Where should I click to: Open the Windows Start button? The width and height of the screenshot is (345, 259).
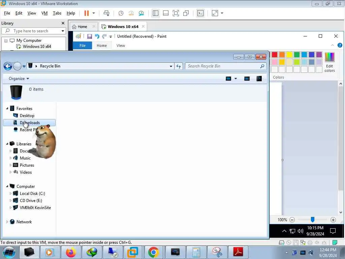(9, 252)
